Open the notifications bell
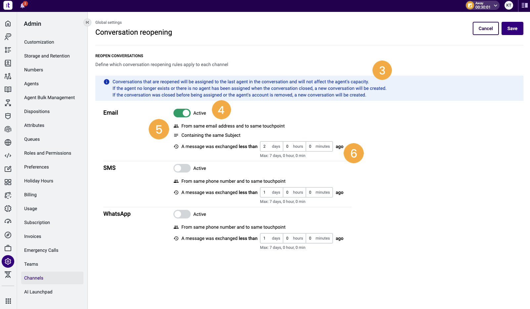Viewport: 530px width, 309px height. tap(23, 5)
